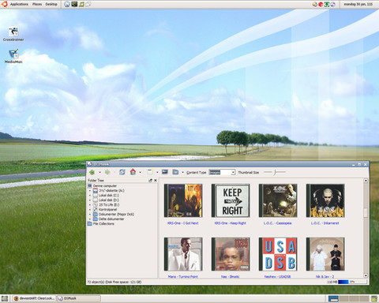Expand the 3½"-diskette (A:) node

[90, 191]
